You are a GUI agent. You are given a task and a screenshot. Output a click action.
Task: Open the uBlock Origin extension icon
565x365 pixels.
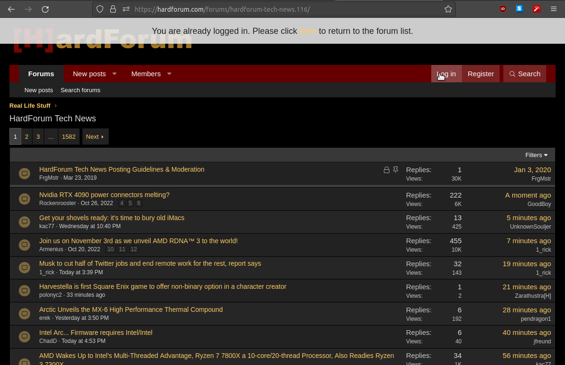tap(503, 9)
